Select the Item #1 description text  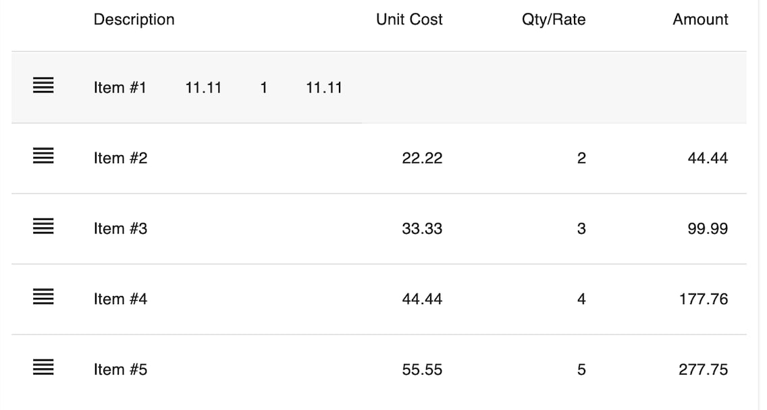(x=120, y=88)
